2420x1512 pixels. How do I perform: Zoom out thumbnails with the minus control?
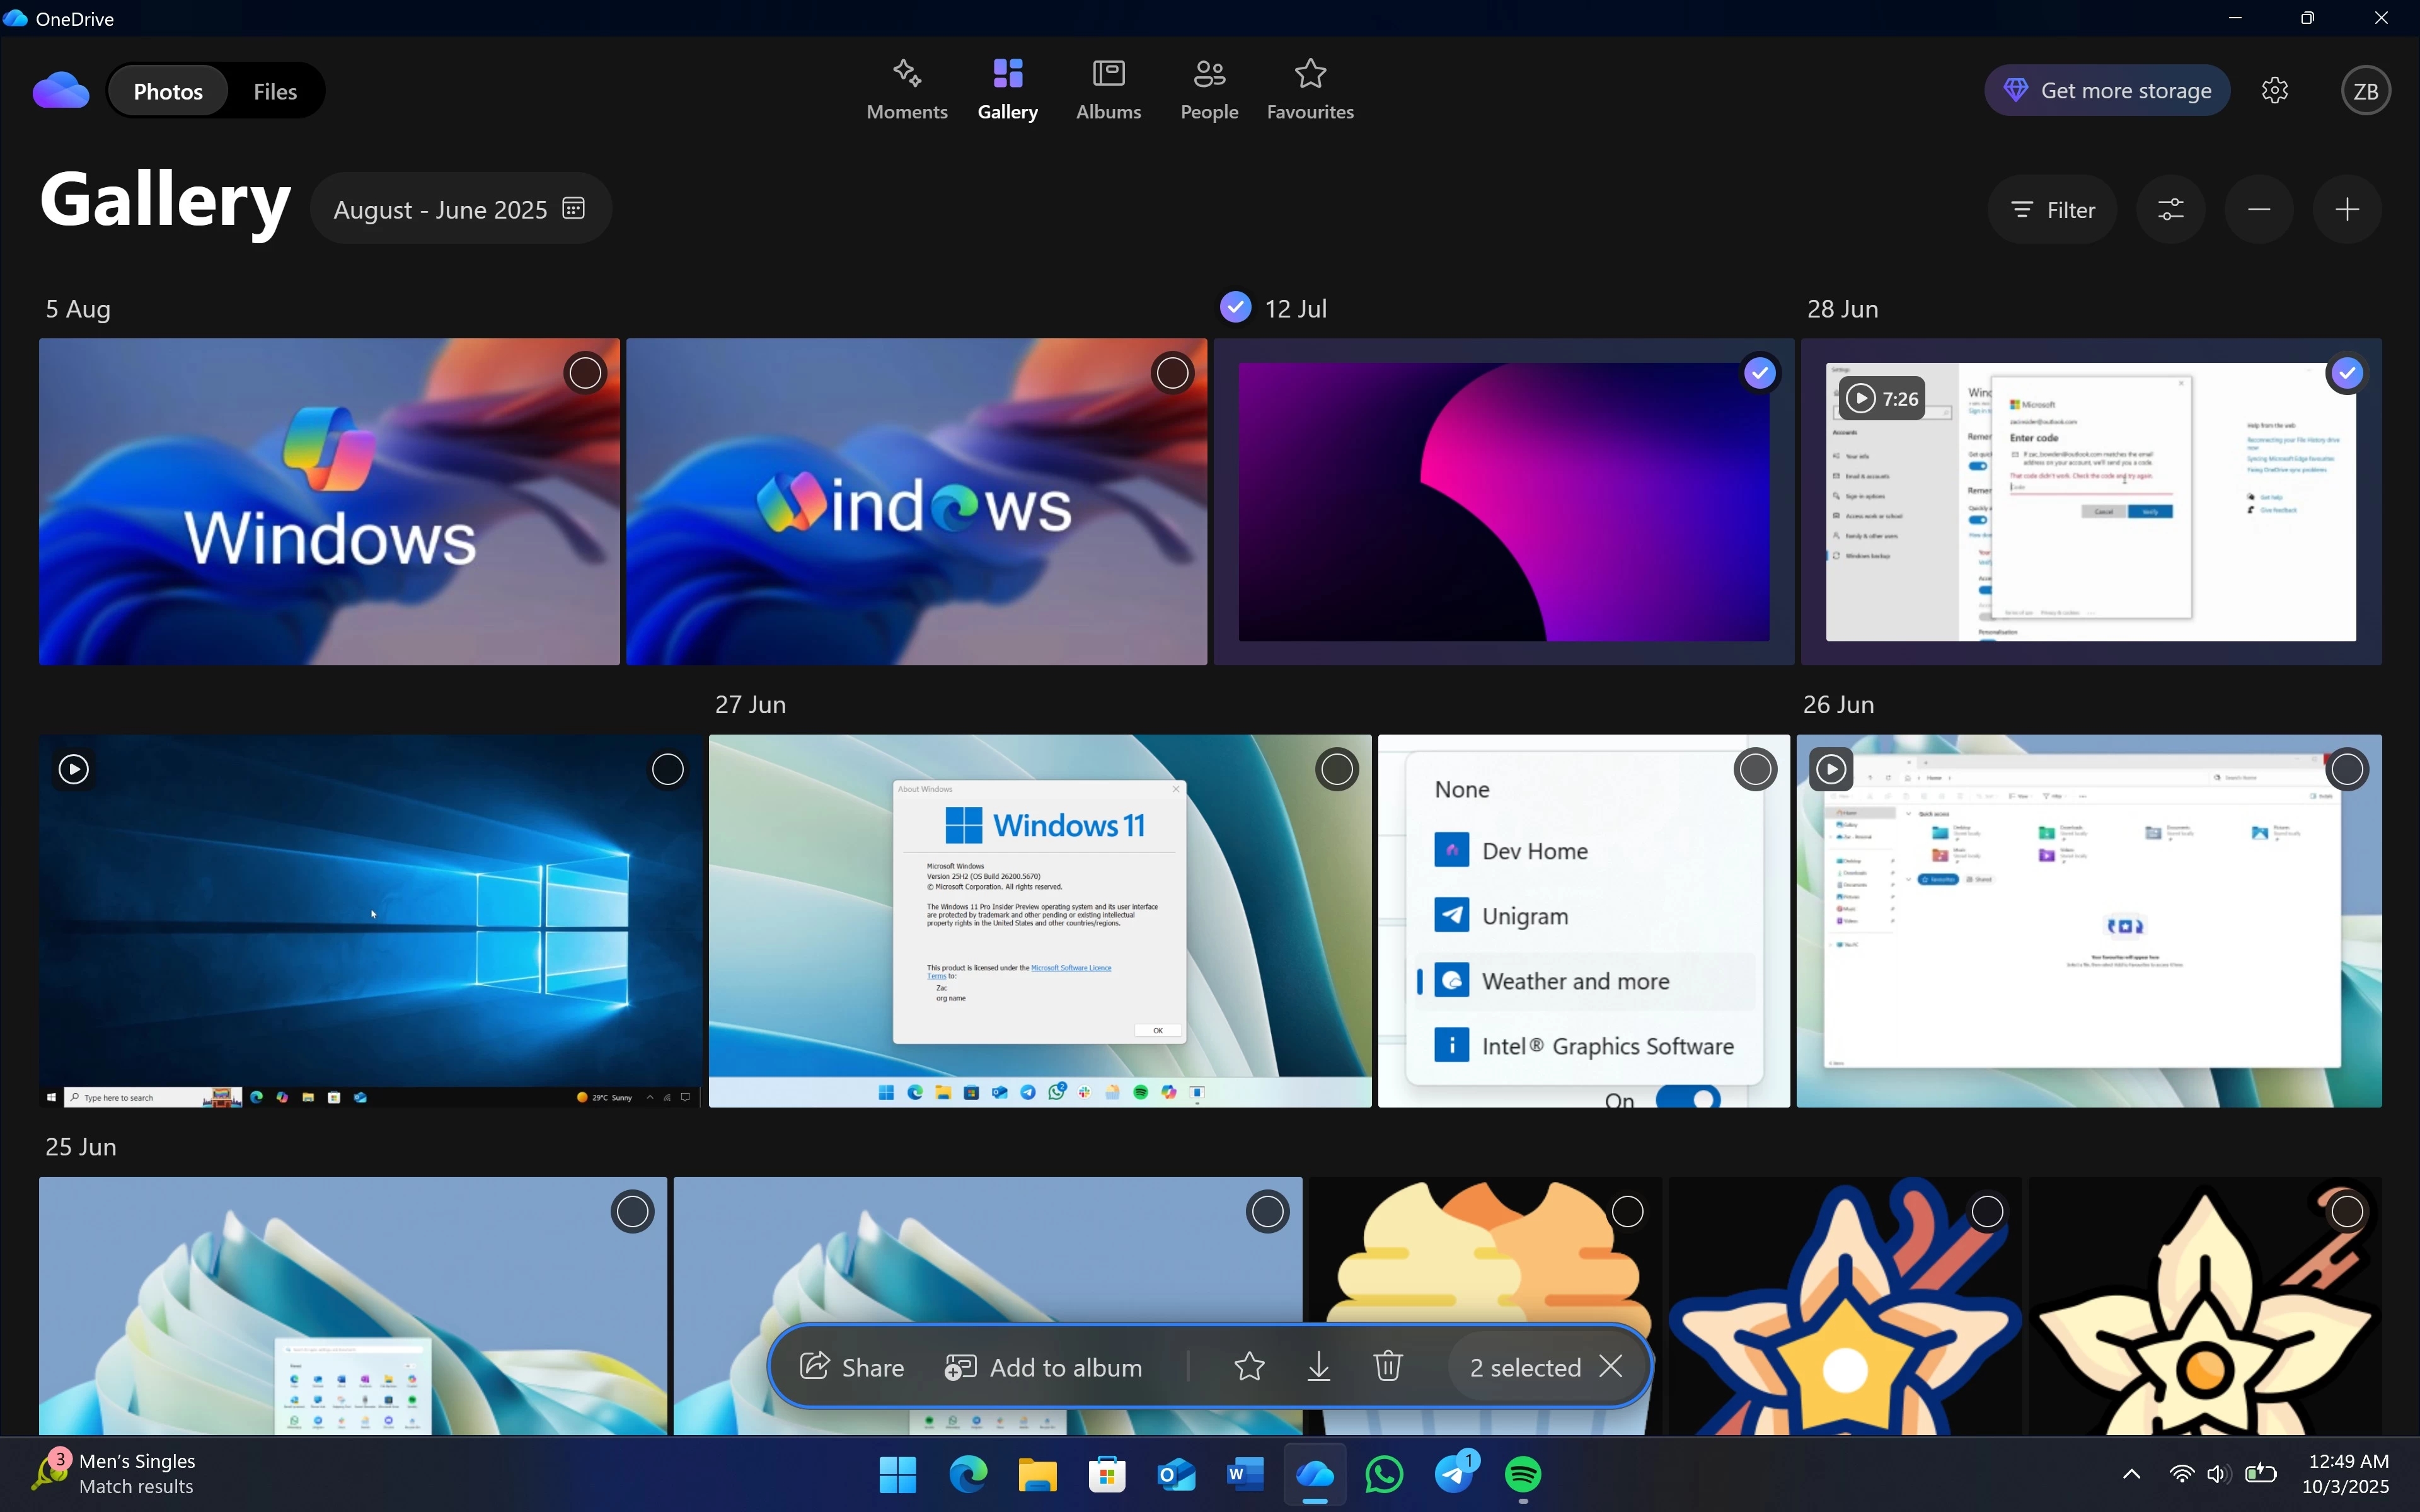click(x=2258, y=209)
